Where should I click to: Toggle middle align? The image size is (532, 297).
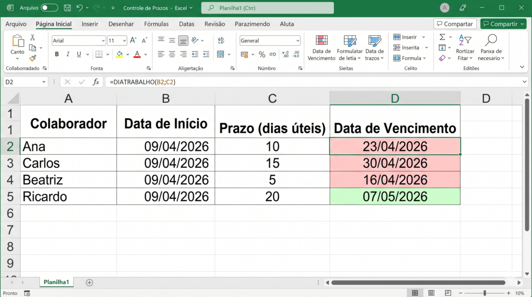tap(172, 40)
